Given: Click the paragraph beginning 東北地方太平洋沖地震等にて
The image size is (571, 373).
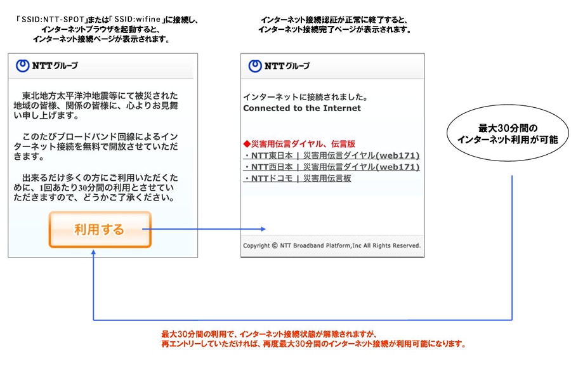Looking at the screenshot, I should pyautogui.click(x=96, y=106).
